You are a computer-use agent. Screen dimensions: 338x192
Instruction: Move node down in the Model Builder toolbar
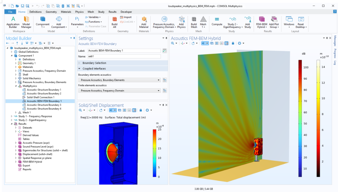click(x=22, y=43)
